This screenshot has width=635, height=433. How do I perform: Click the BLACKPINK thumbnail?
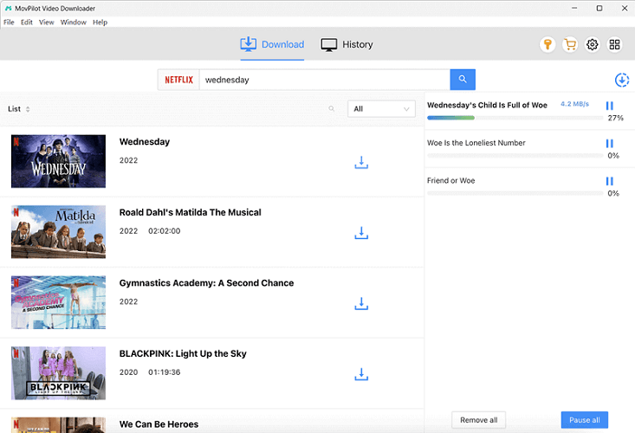pyautogui.click(x=58, y=373)
